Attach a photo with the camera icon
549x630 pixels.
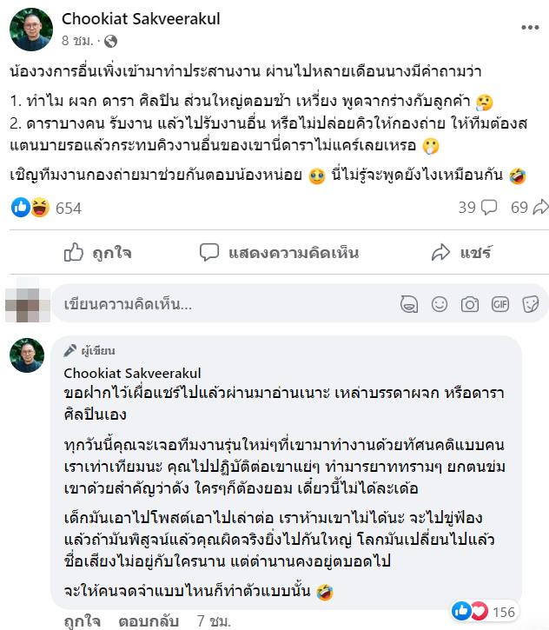(470, 305)
